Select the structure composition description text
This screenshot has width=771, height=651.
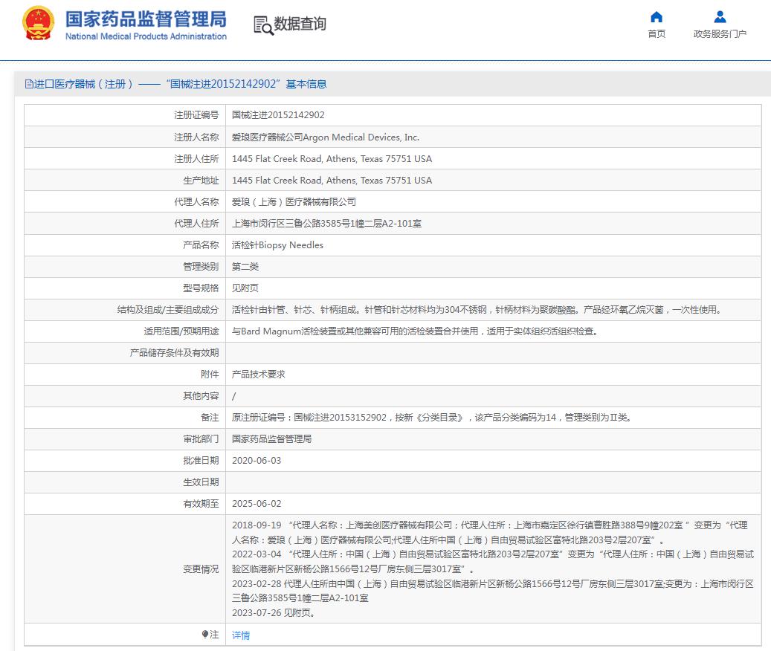(x=478, y=310)
